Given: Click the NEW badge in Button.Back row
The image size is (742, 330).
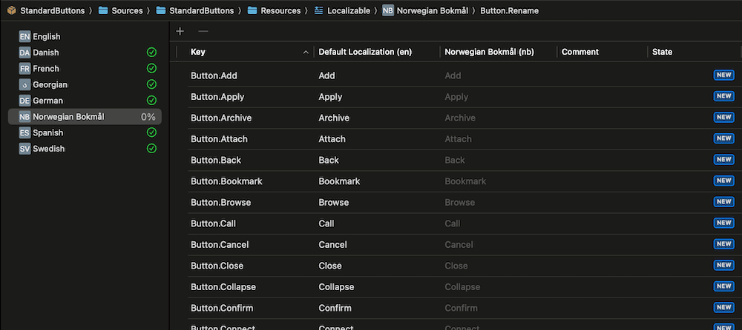Looking at the screenshot, I should [724, 160].
